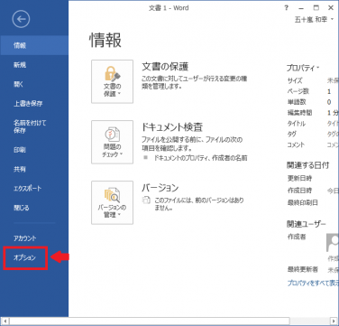The width and height of the screenshot is (339, 326).
Task: Select 開く in the sidebar
Action: tap(34, 84)
